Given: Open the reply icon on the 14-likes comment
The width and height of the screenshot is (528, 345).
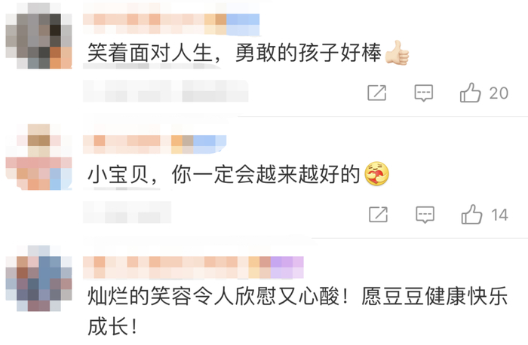Looking at the screenshot, I should pos(425,215).
